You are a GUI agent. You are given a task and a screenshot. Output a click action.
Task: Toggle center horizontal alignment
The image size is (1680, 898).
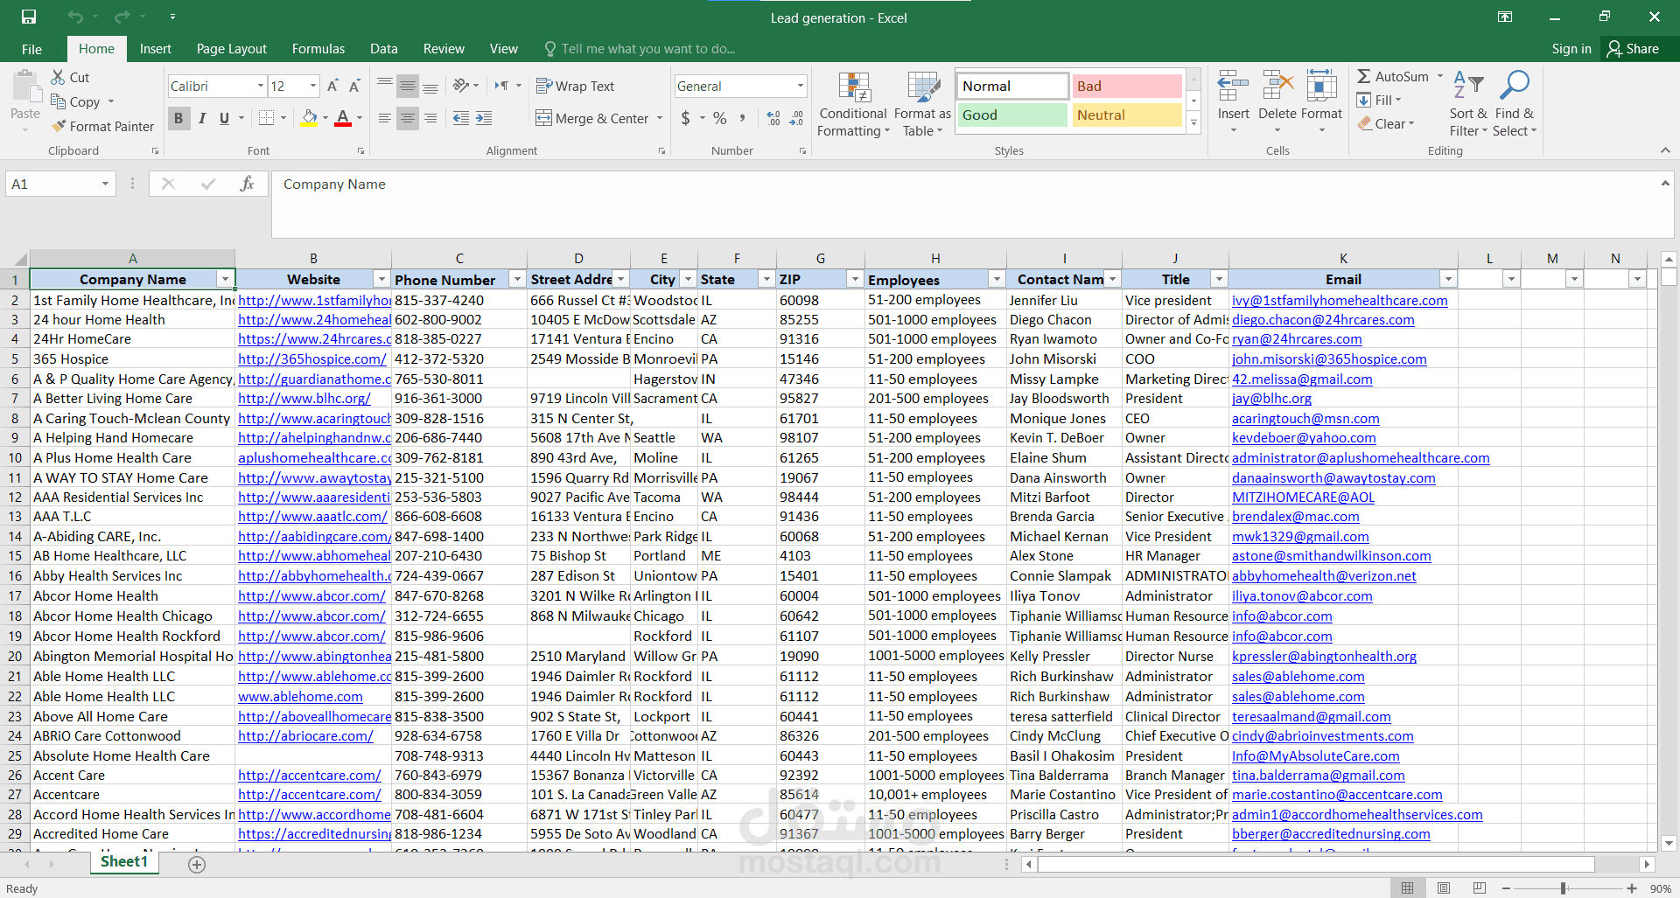point(408,118)
